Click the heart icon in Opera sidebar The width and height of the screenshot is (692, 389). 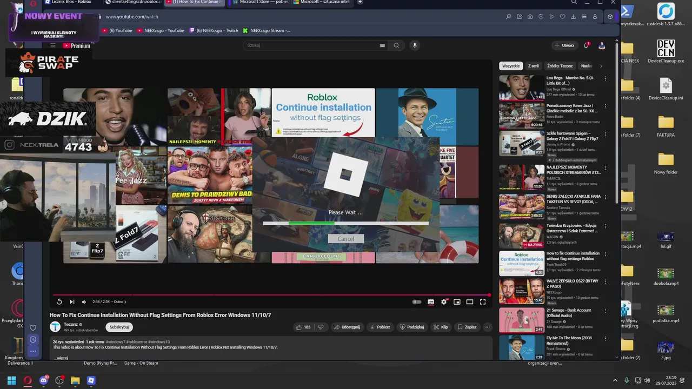click(33, 328)
